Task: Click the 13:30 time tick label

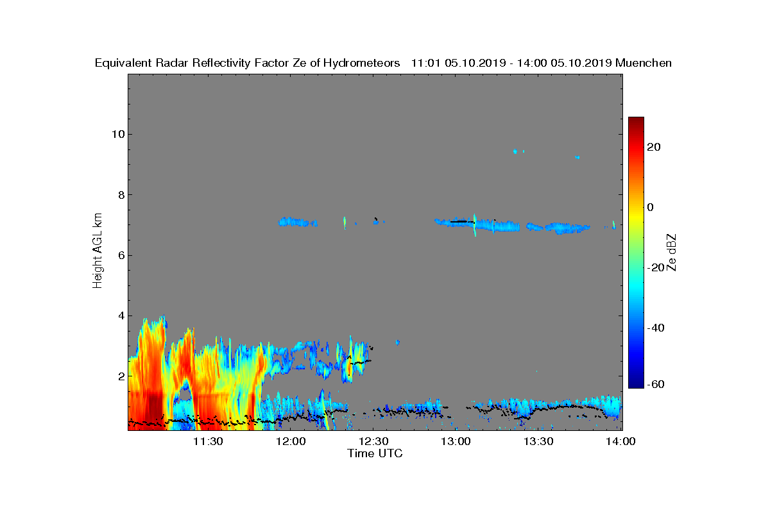Action: pyautogui.click(x=538, y=441)
